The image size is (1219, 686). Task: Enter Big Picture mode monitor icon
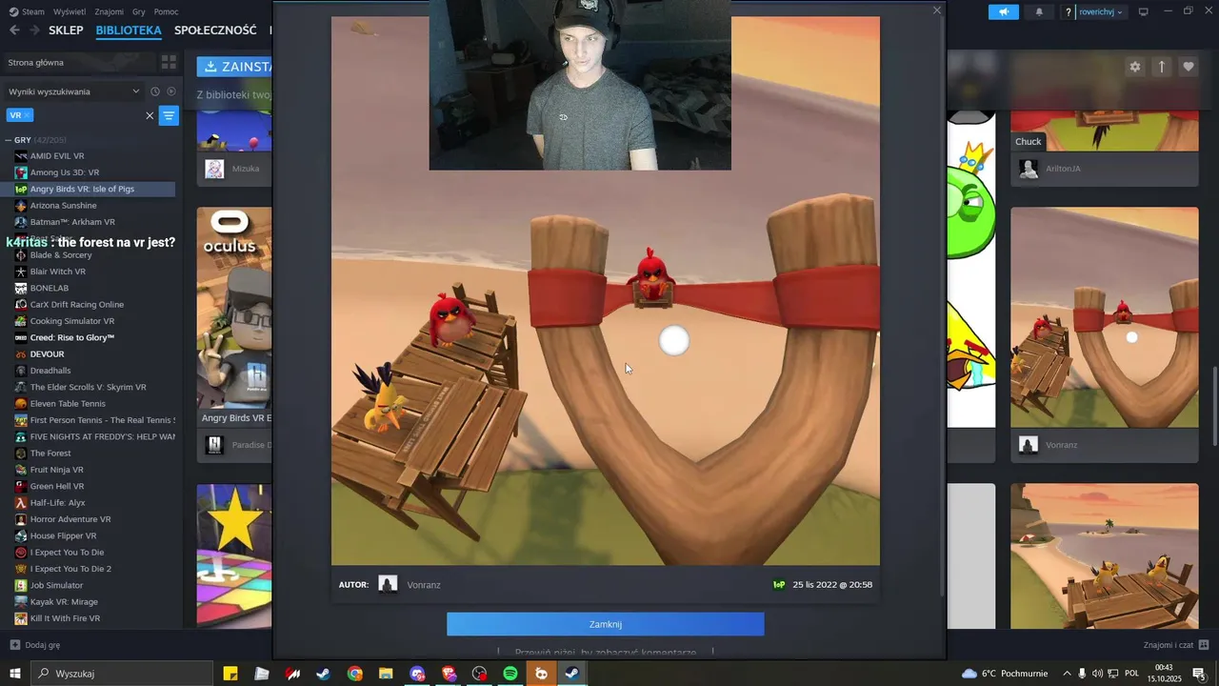(x=1143, y=11)
